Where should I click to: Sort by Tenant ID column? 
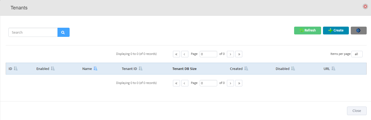(x=141, y=69)
